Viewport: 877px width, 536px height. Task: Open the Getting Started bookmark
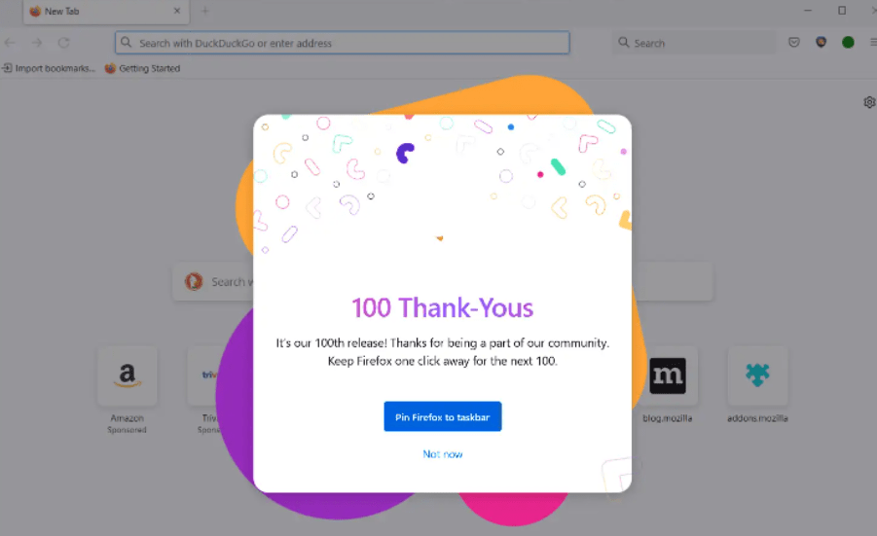click(x=142, y=69)
